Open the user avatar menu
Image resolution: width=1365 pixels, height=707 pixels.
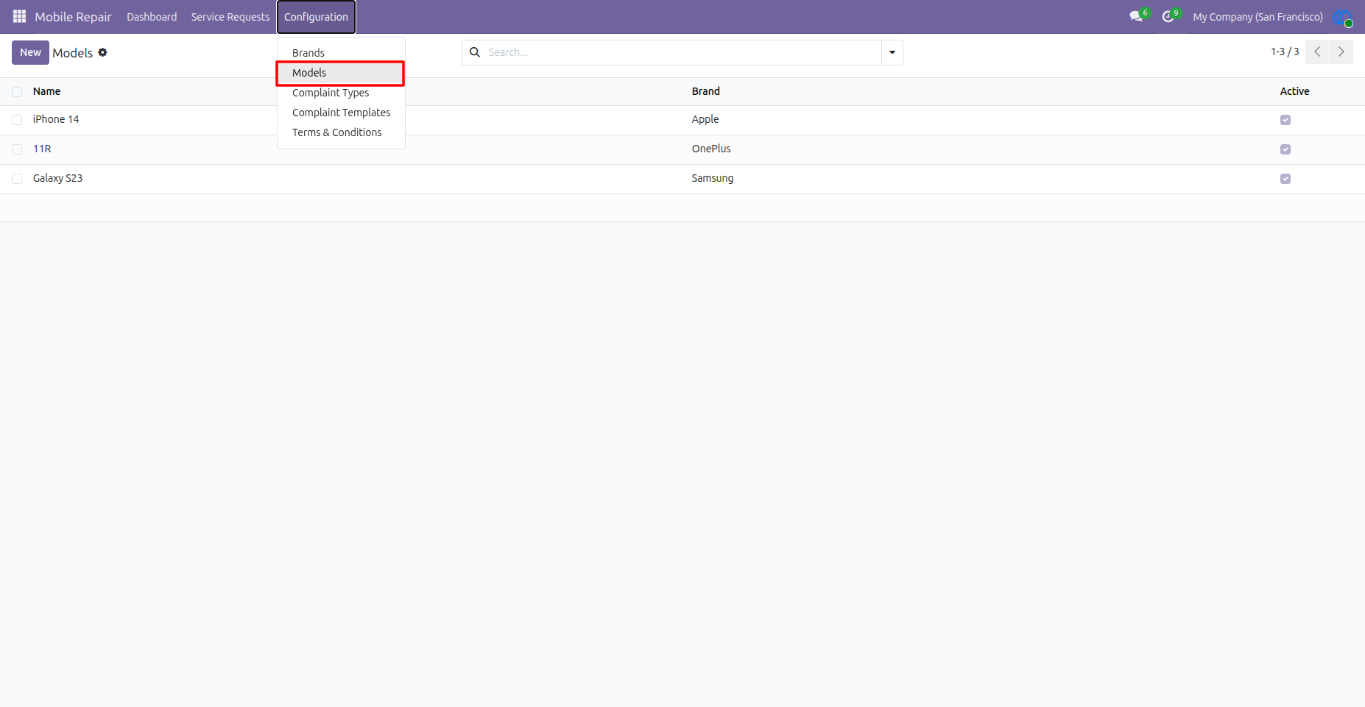click(1342, 17)
